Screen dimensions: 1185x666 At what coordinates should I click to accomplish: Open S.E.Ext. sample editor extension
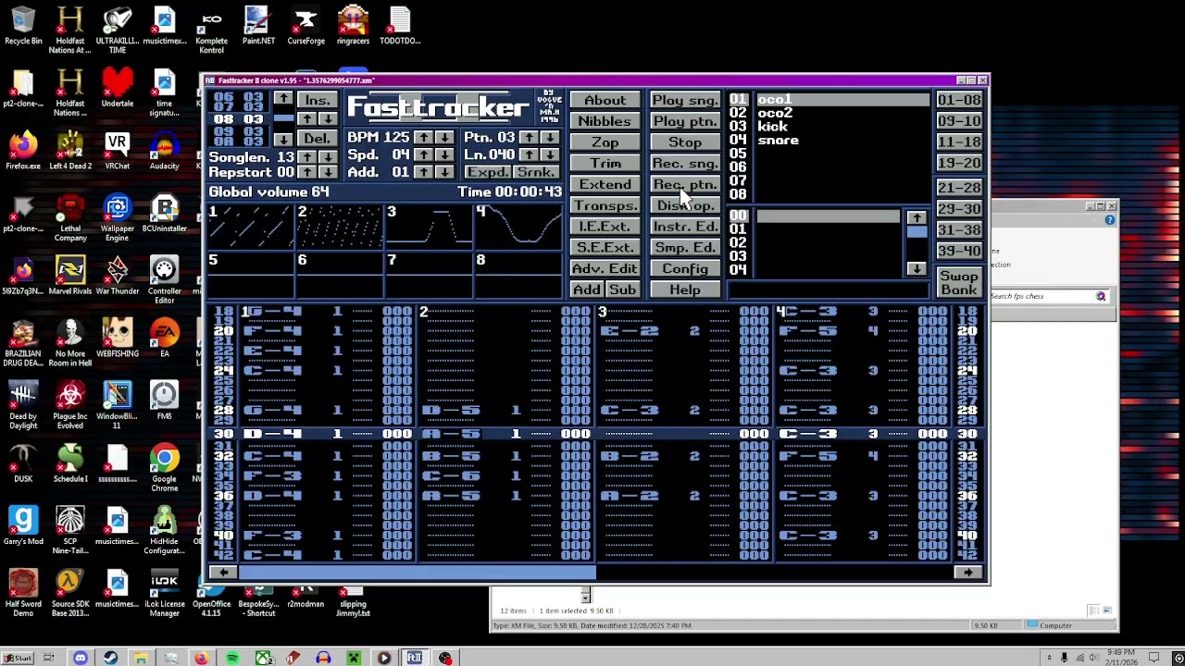605,248
